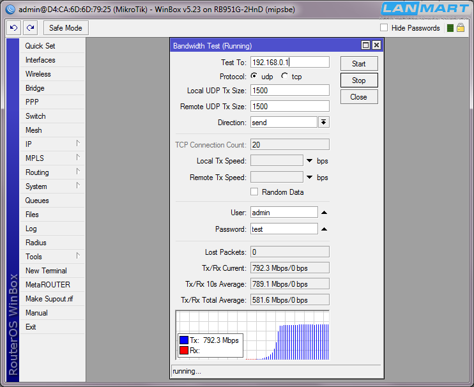Image resolution: width=474 pixels, height=387 pixels.
Task: Click the Close button in dialog
Action: click(359, 97)
